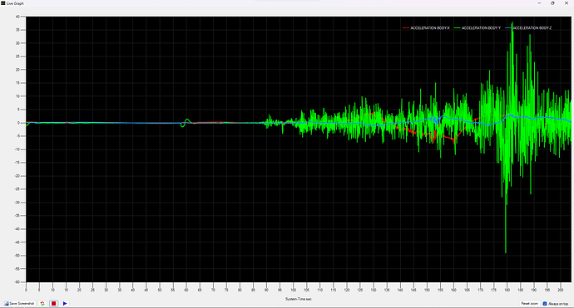Select the ACCELERATION BODY X legend entry
This screenshot has width=574, height=308.
(x=430, y=27)
